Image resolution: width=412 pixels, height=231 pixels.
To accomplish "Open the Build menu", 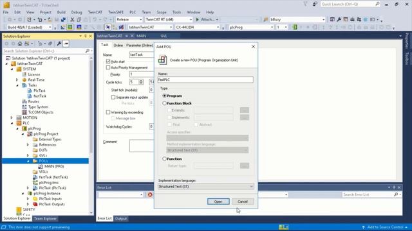I will pos(61,12).
